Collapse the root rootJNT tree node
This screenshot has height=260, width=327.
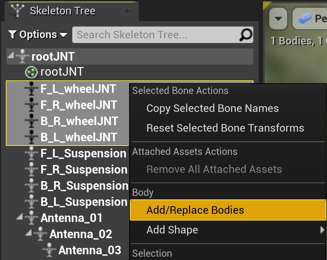point(10,56)
